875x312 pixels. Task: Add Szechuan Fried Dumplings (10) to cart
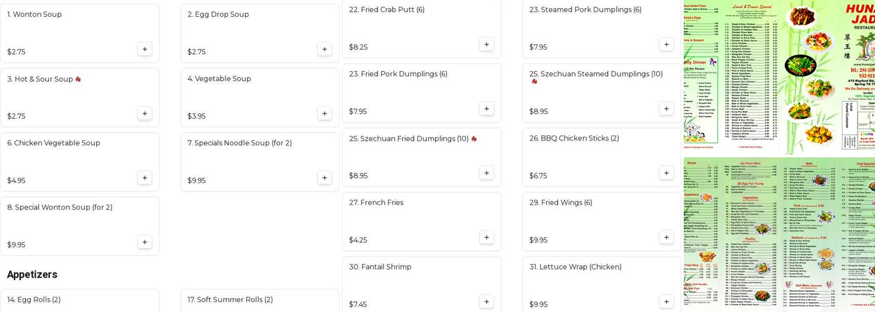486,173
